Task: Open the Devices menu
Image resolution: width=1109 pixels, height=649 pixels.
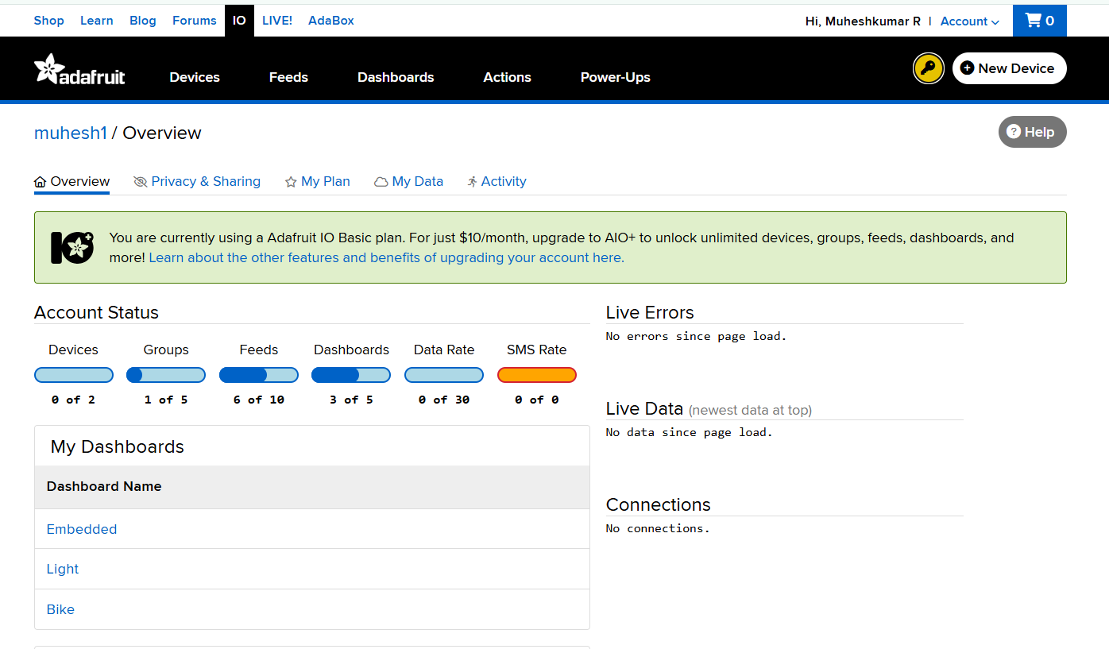Action: pos(195,77)
